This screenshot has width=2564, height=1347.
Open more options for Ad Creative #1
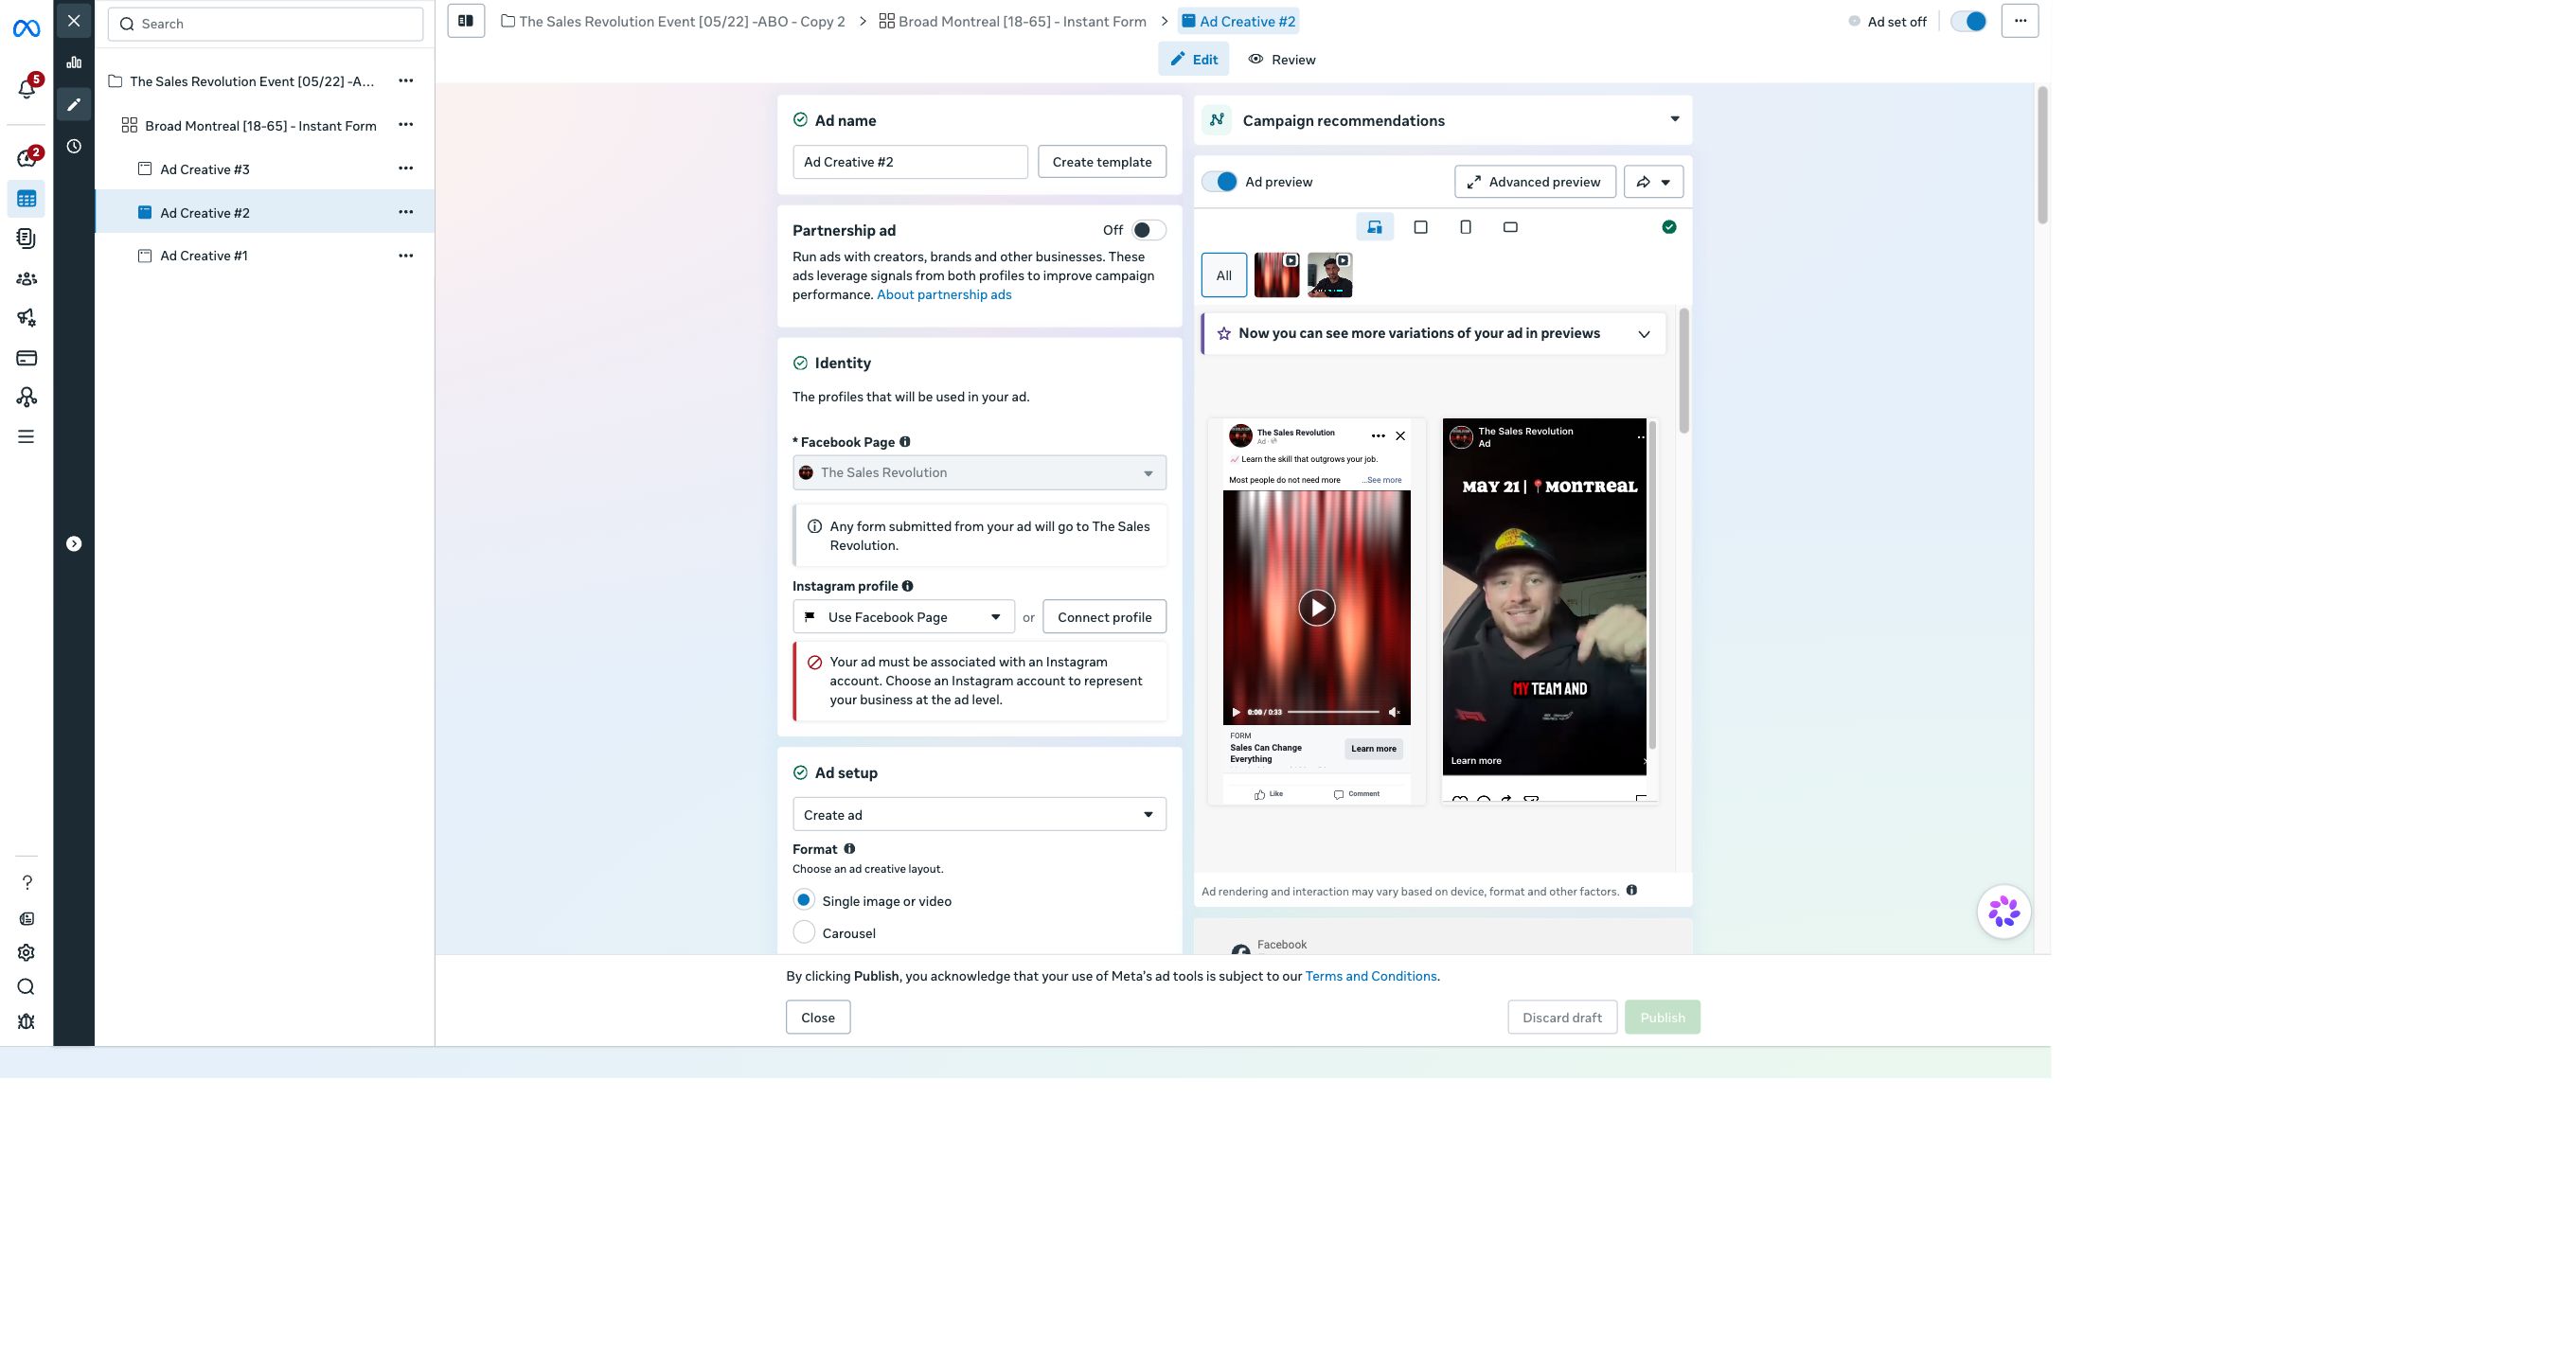(x=406, y=256)
